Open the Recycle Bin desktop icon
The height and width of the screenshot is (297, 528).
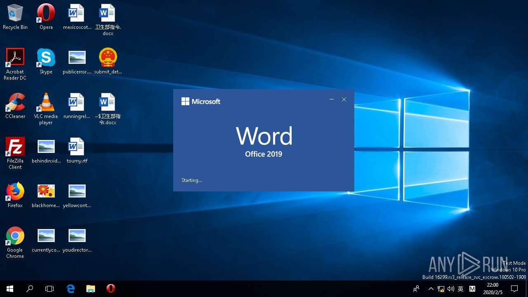tap(15, 17)
